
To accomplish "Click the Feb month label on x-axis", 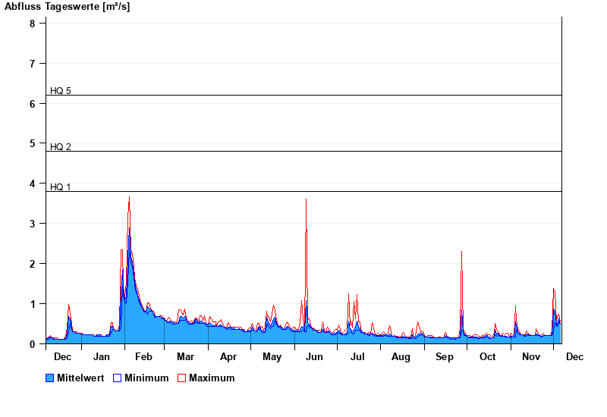I will tap(143, 357).
